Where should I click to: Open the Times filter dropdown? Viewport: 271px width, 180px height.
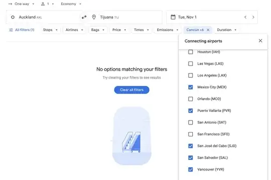(x=142, y=30)
